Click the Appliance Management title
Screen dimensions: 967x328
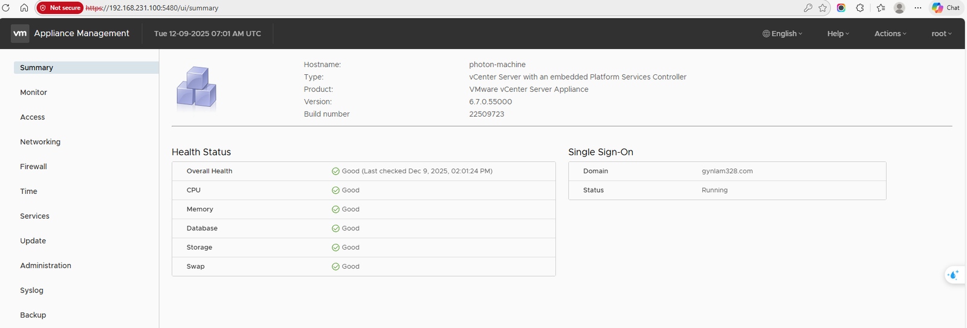pos(82,33)
